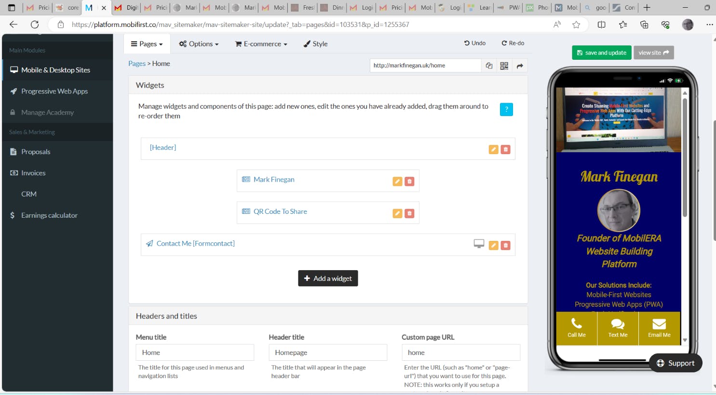Switch to the goo browser tab
Screen dimensions: 716x395
[595, 8]
